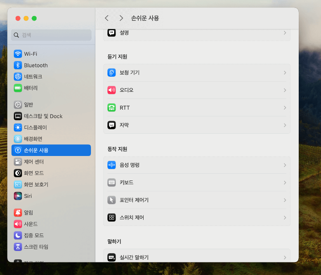Go forward with the right arrow

coord(121,18)
